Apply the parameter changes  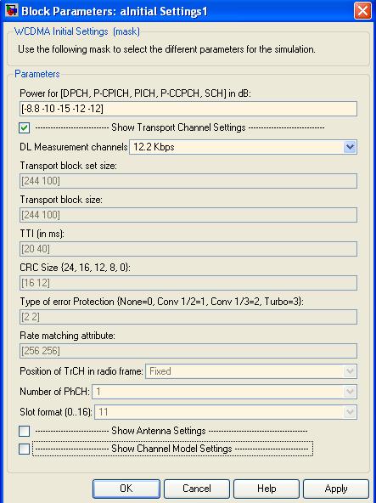point(336,489)
